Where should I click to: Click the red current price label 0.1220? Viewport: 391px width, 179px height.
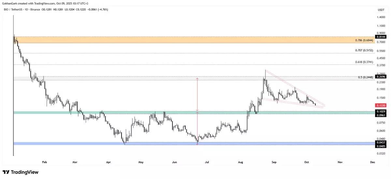point(382,105)
